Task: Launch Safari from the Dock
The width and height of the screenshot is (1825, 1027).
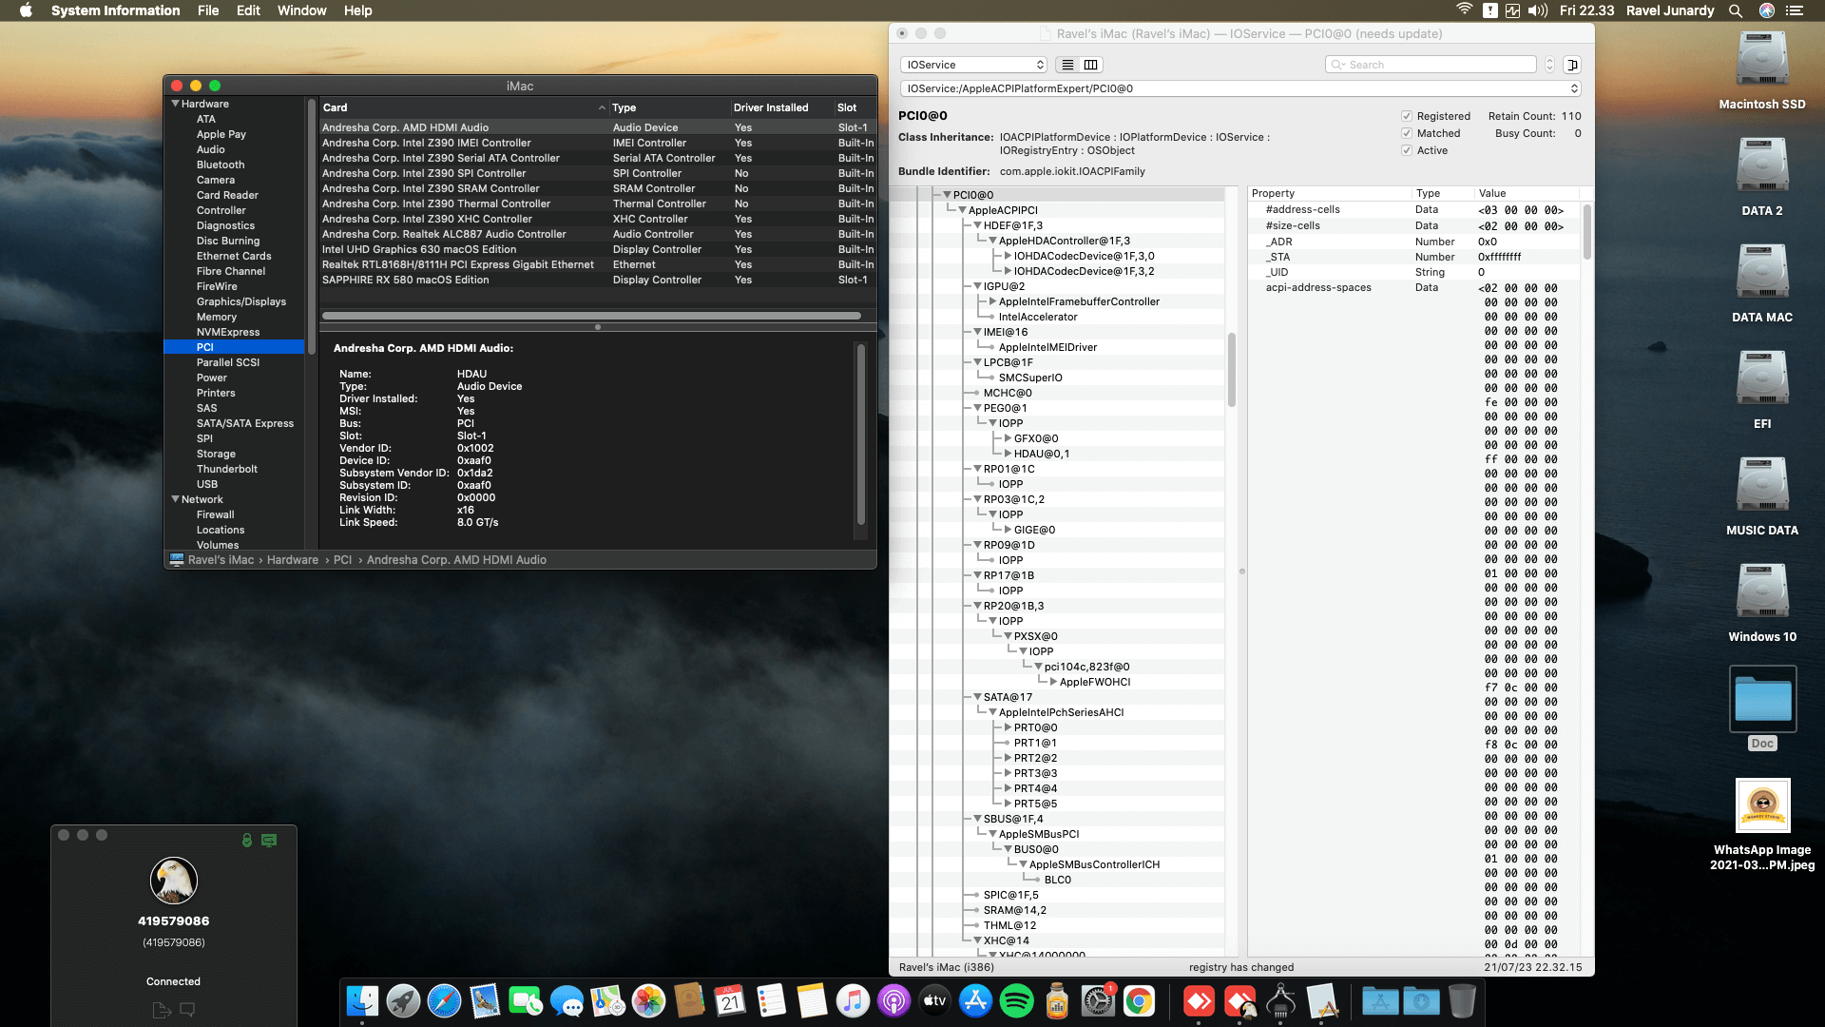Action: [x=444, y=1001]
